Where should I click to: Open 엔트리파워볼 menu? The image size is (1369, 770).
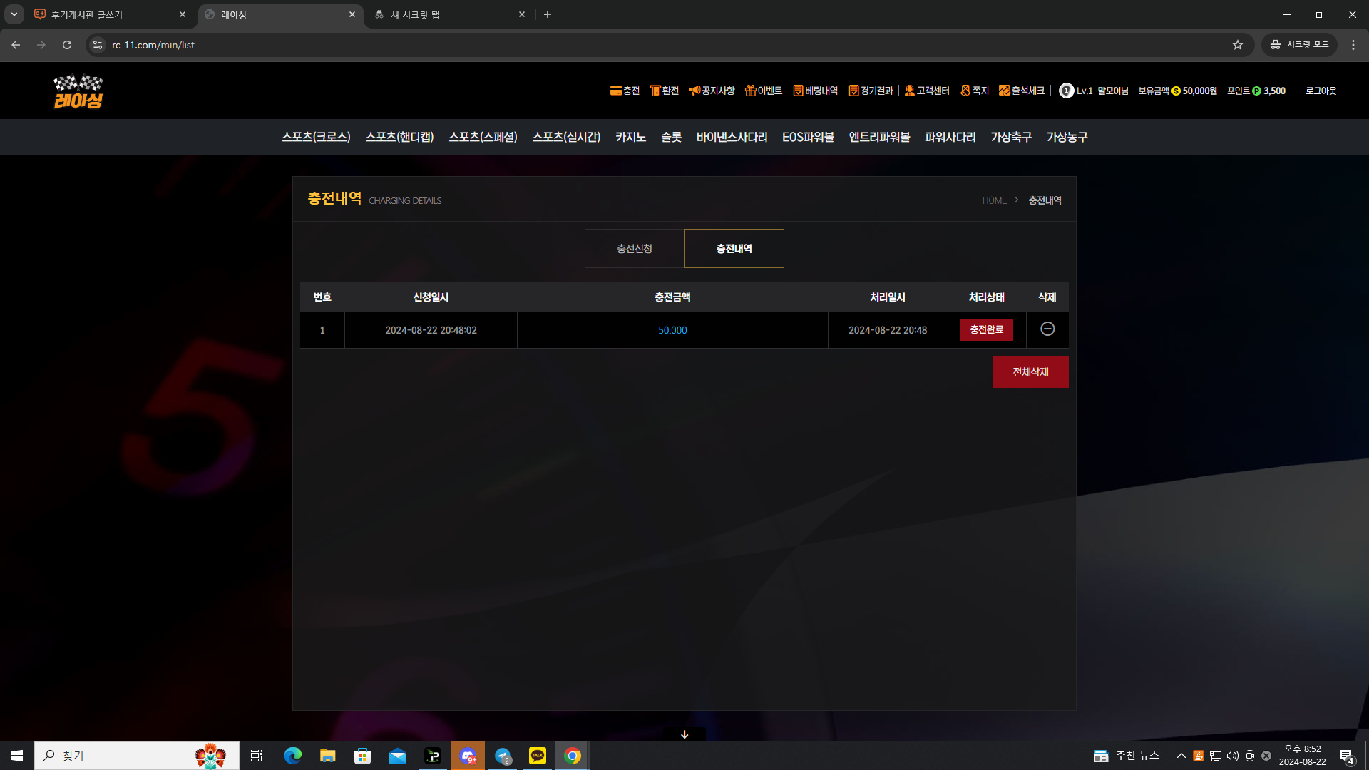[879, 137]
